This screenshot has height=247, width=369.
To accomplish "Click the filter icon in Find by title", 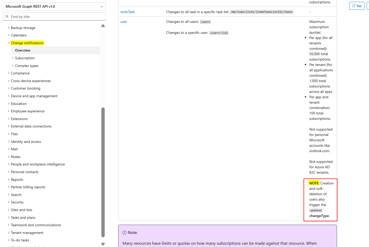I will click(7, 16).
